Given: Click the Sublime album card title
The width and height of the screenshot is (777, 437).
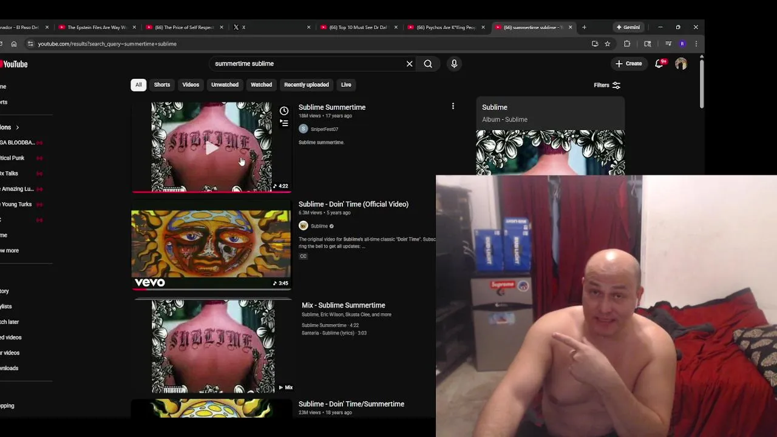Looking at the screenshot, I should [x=495, y=107].
